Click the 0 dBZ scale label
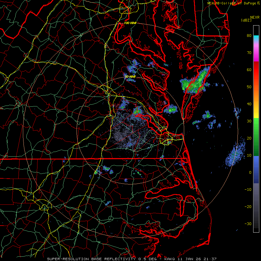Image resolution: width=261 pixels, height=261 pixels. pyautogui.click(x=250, y=173)
